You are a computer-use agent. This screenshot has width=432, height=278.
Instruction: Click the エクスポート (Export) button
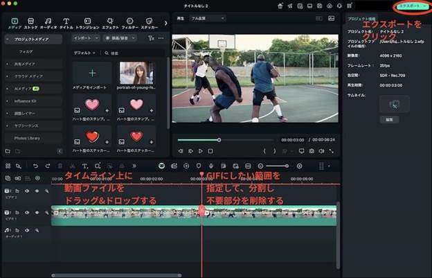tap(411, 6)
